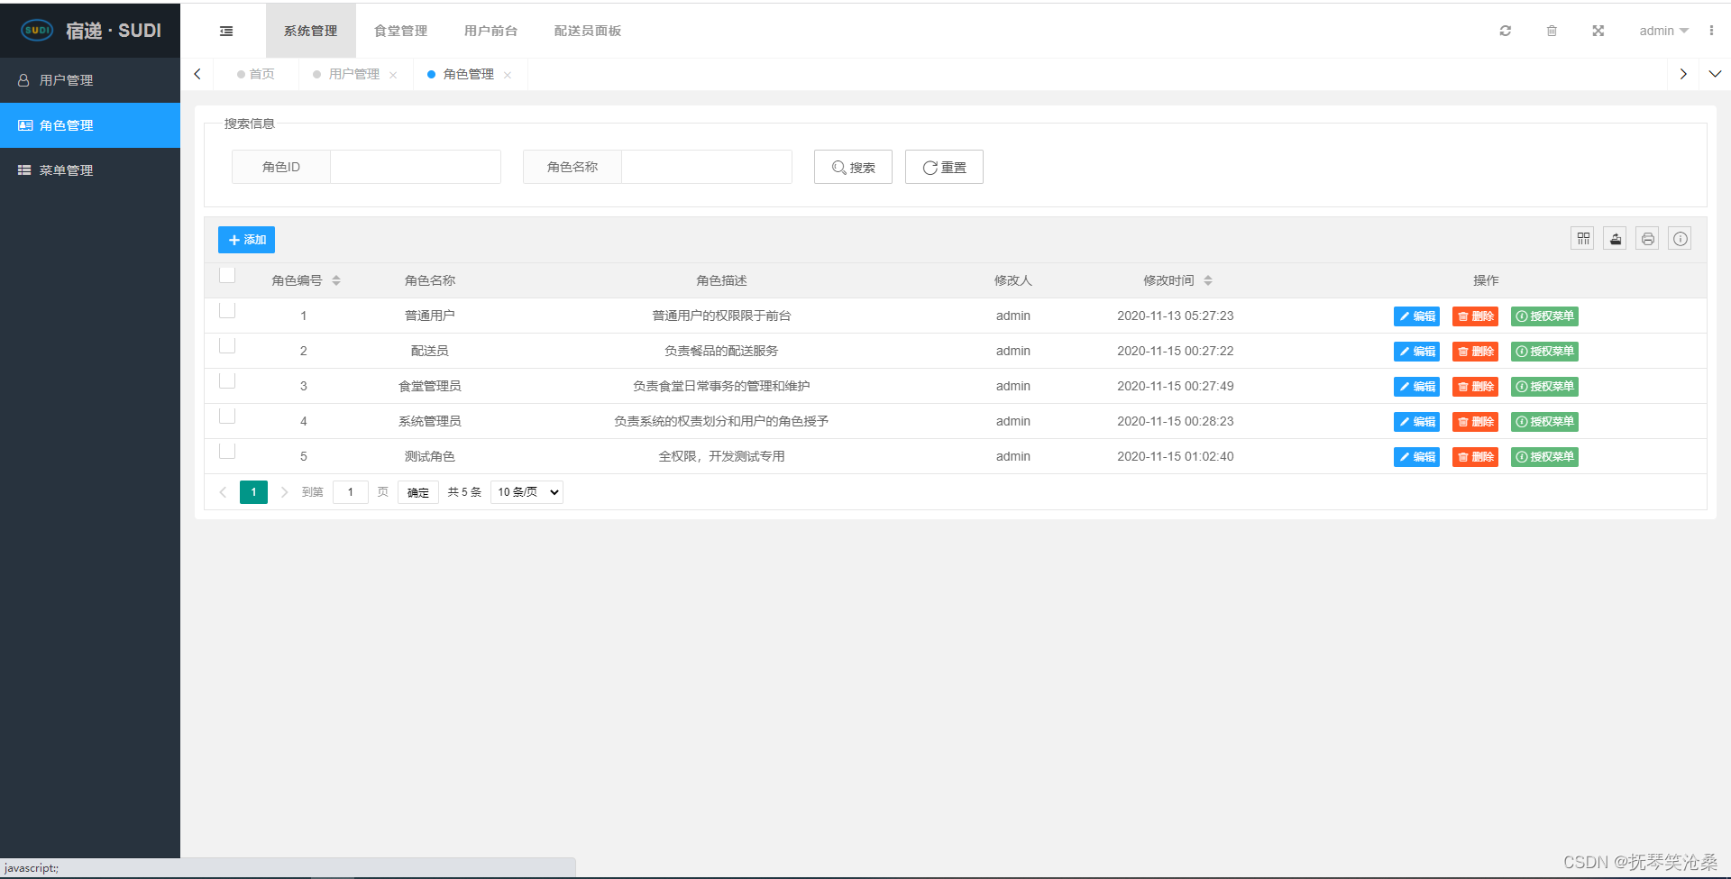Image resolution: width=1731 pixels, height=879 pixels.
Task: Go to previous page arrow in pagination
Action: [223, 492]
